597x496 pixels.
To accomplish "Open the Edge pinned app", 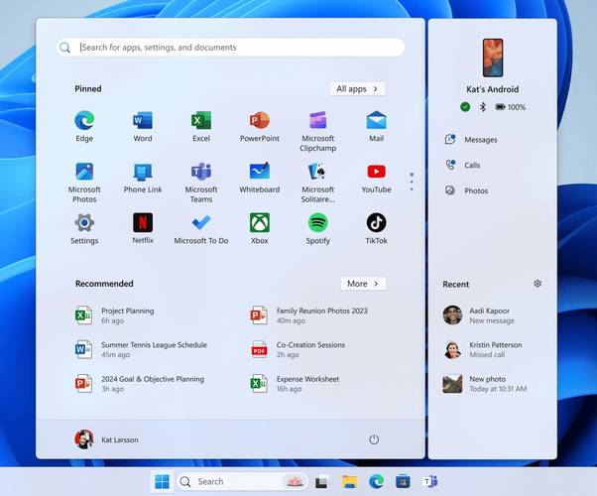I will click(x=84, y=126).
